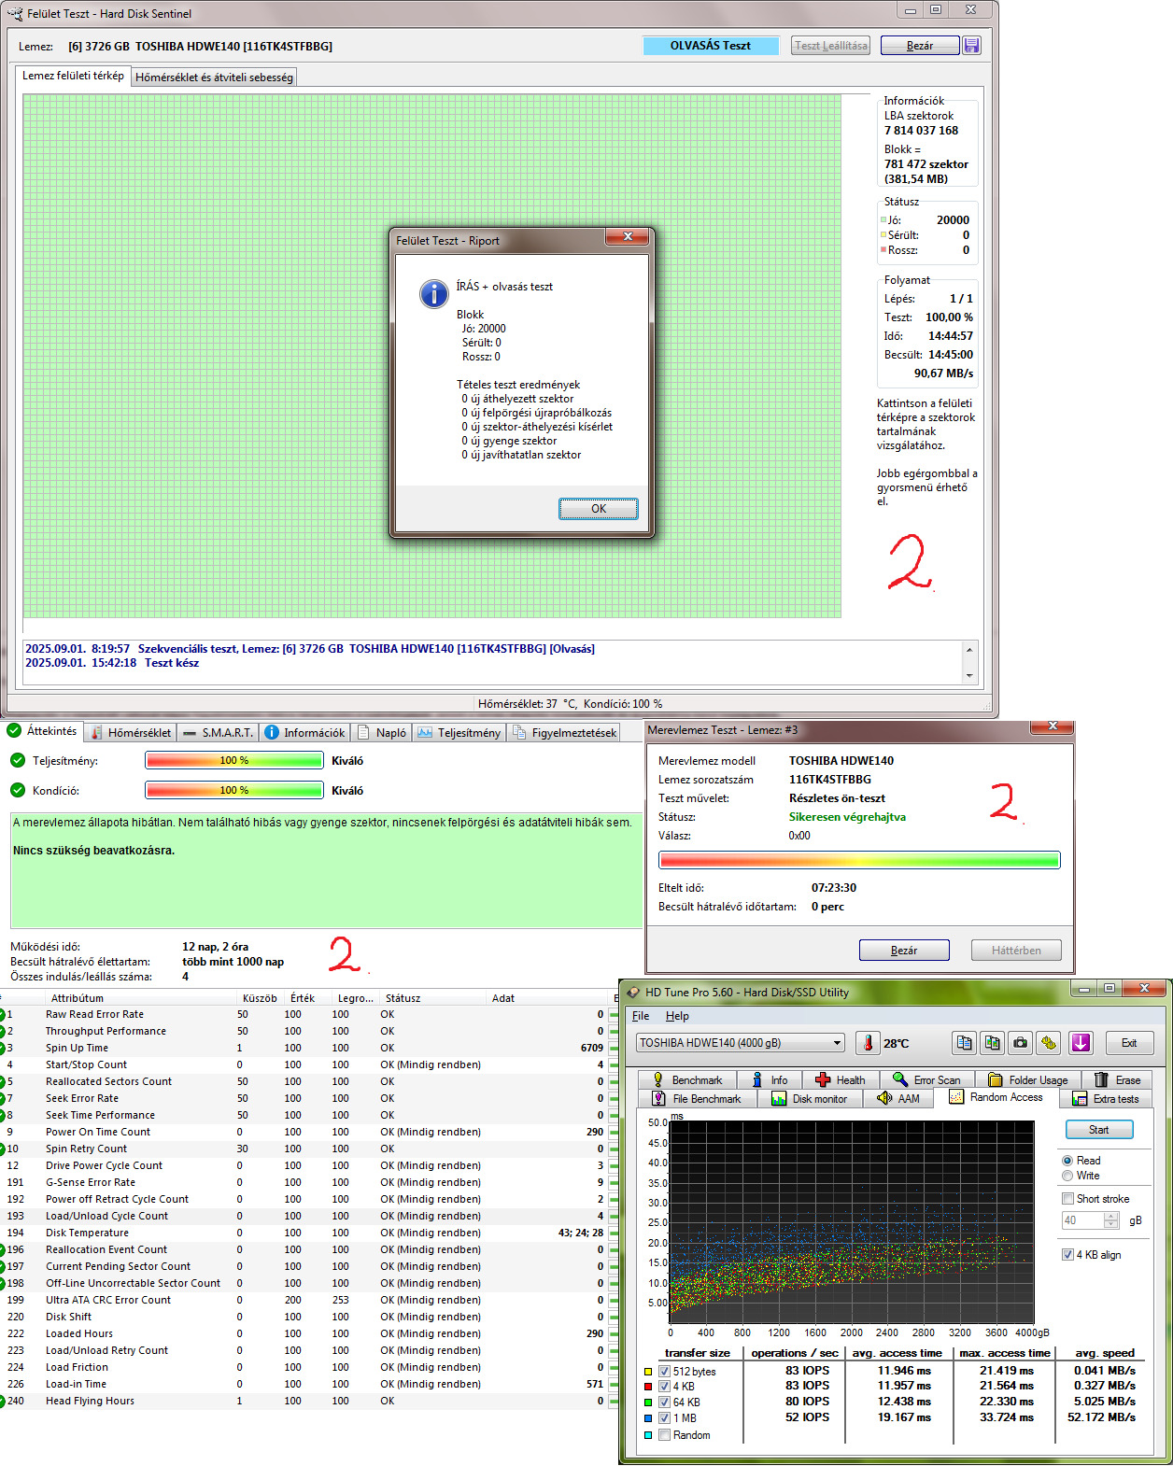Click the purple download arrow icon
Viewport: 1173px width, 1466px height.
tap(1081, 1043)
